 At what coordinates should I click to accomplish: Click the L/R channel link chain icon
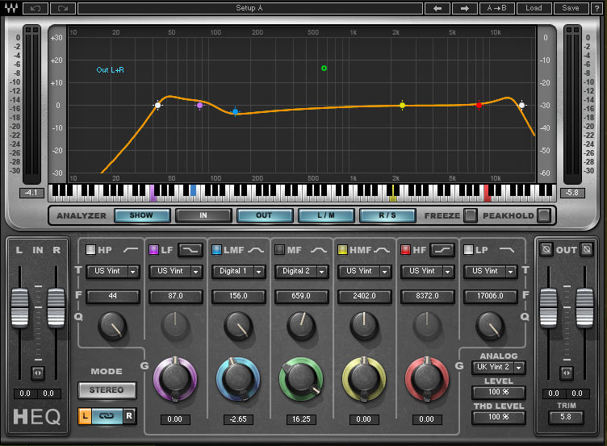click(107, 416)
